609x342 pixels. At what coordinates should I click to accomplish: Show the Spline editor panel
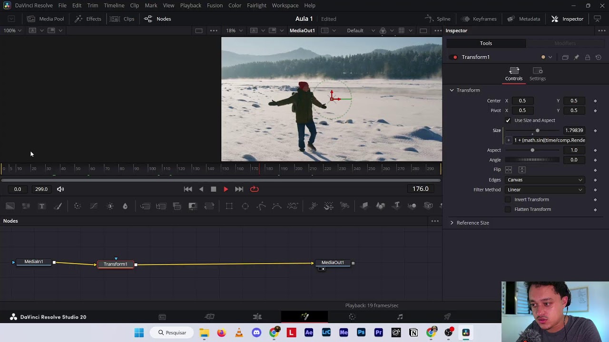click(x=437, y=19)
